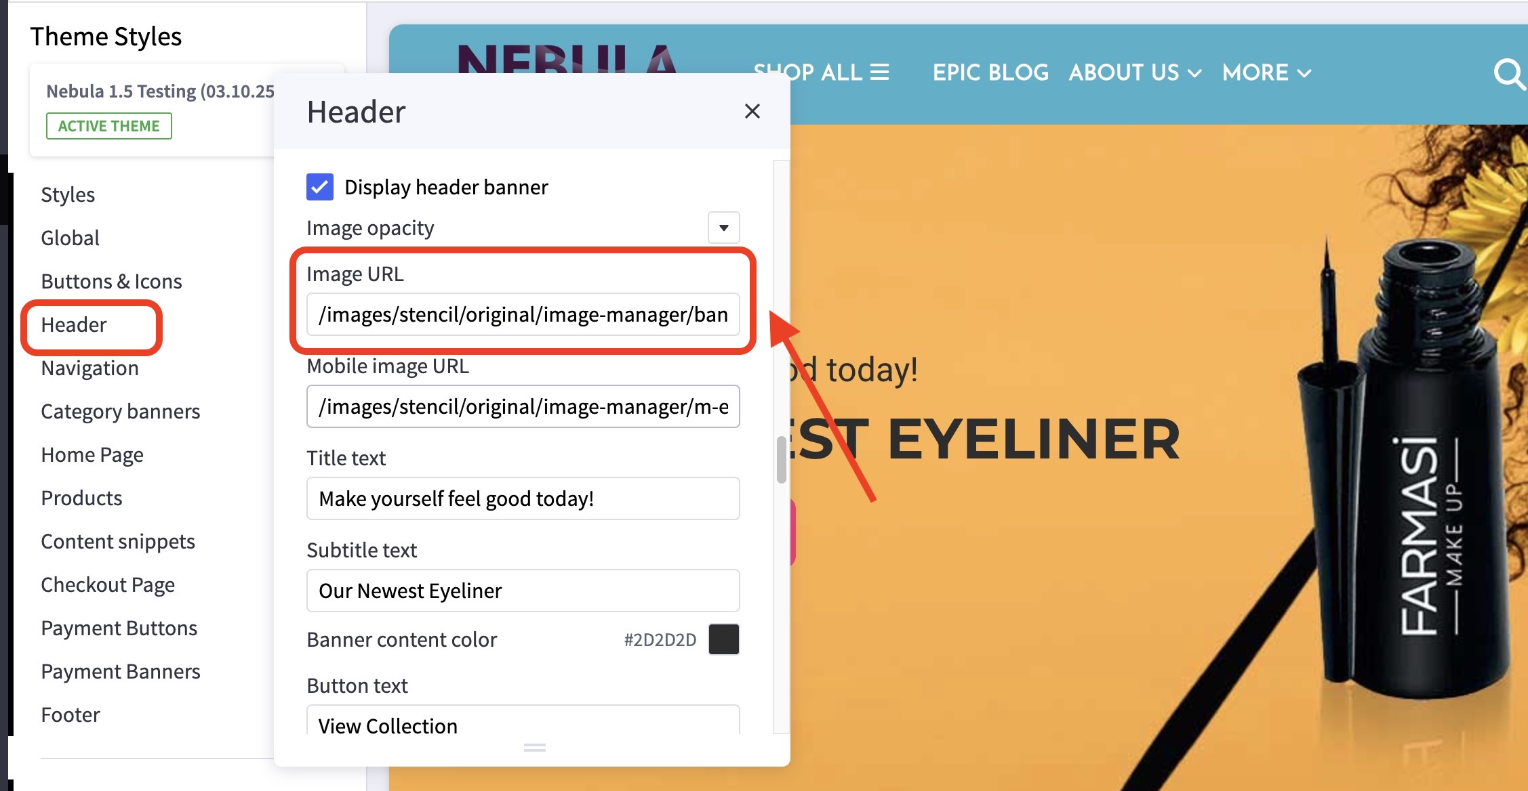The height and width of the screenshot is (791, 1528).
Task: Close the Header settings panel
Action: pos(752,111)
